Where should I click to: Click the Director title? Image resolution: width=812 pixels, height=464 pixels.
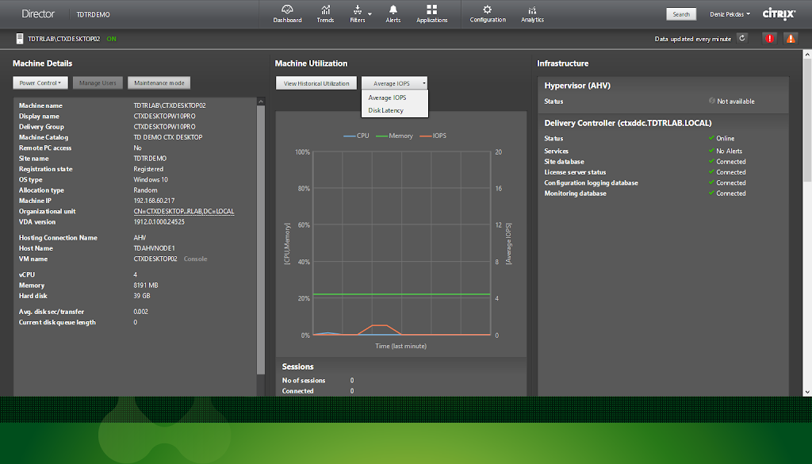click(38, 14)
